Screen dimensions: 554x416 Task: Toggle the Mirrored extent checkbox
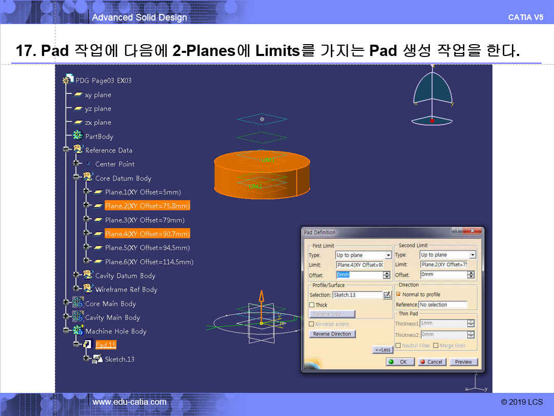[x=311, y=324]
